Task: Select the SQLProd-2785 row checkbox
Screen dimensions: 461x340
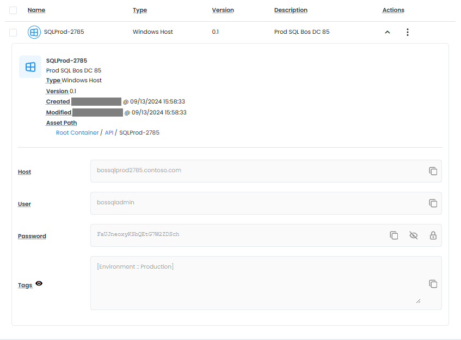Action: click(x=13, y=32)
